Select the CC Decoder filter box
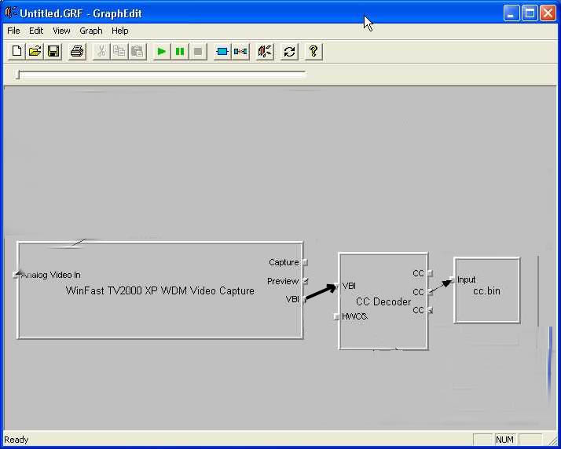This screenshot has width=561, height=449. click(x=383, y=301)
